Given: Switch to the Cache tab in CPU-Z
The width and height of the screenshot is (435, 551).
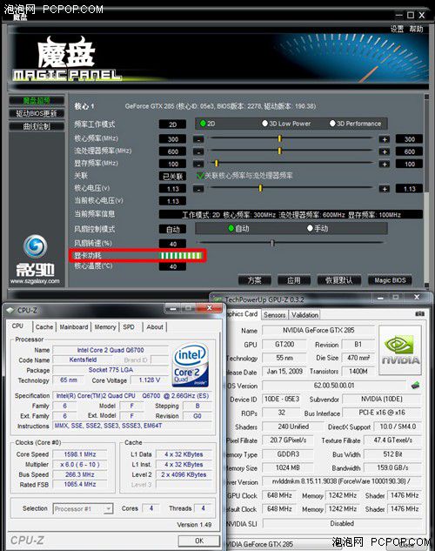Looking at the screenshot, I should [44, 326].
